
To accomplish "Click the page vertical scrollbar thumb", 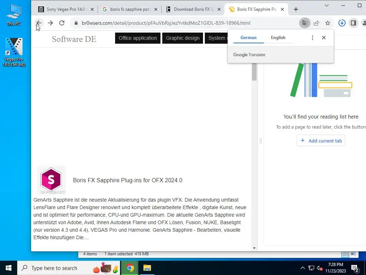I will (x=254, y=72).
